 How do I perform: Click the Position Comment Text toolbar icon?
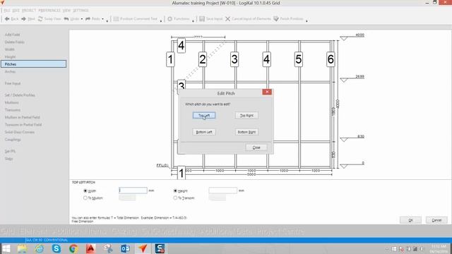pos(116,19)
